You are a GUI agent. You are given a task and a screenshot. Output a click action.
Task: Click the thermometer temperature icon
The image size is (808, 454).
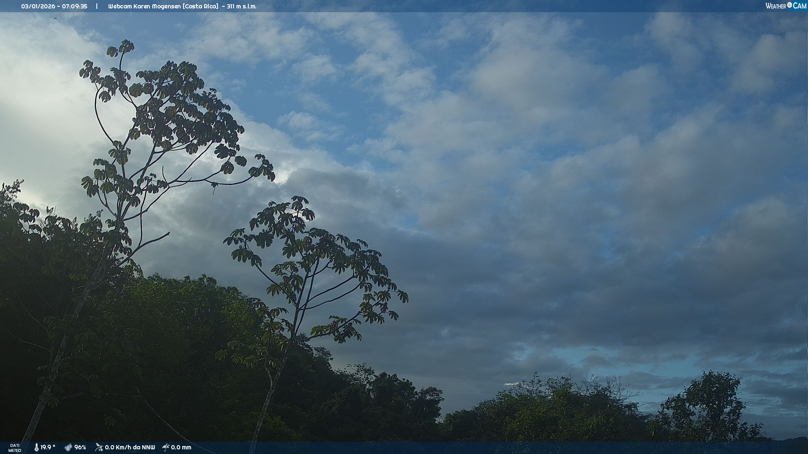[36, 448]
